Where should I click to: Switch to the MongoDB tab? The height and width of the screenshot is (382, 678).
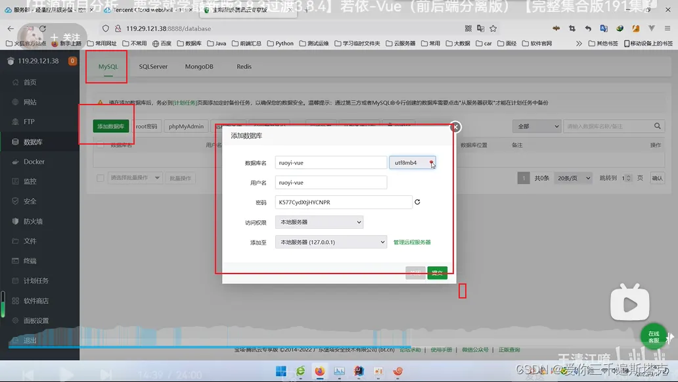199,66
